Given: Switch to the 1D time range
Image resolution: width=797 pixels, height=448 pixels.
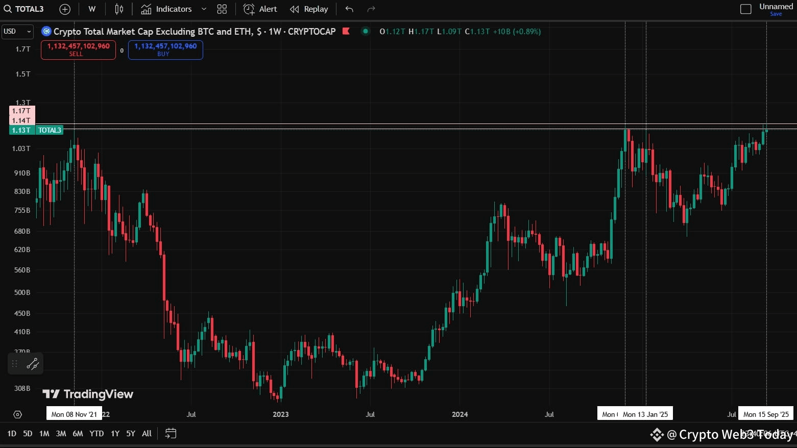Looking at the screenshot, I should point(12,434).
